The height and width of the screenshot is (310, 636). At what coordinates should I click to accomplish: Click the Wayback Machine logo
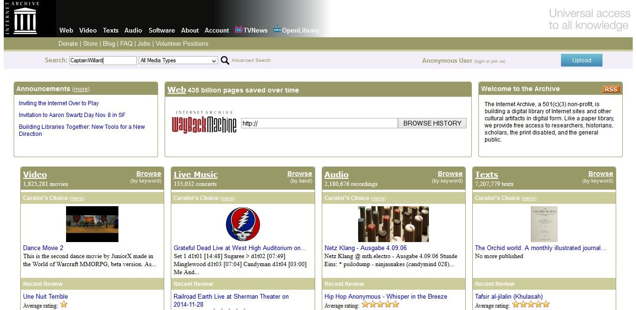click(x=204, y=123)
